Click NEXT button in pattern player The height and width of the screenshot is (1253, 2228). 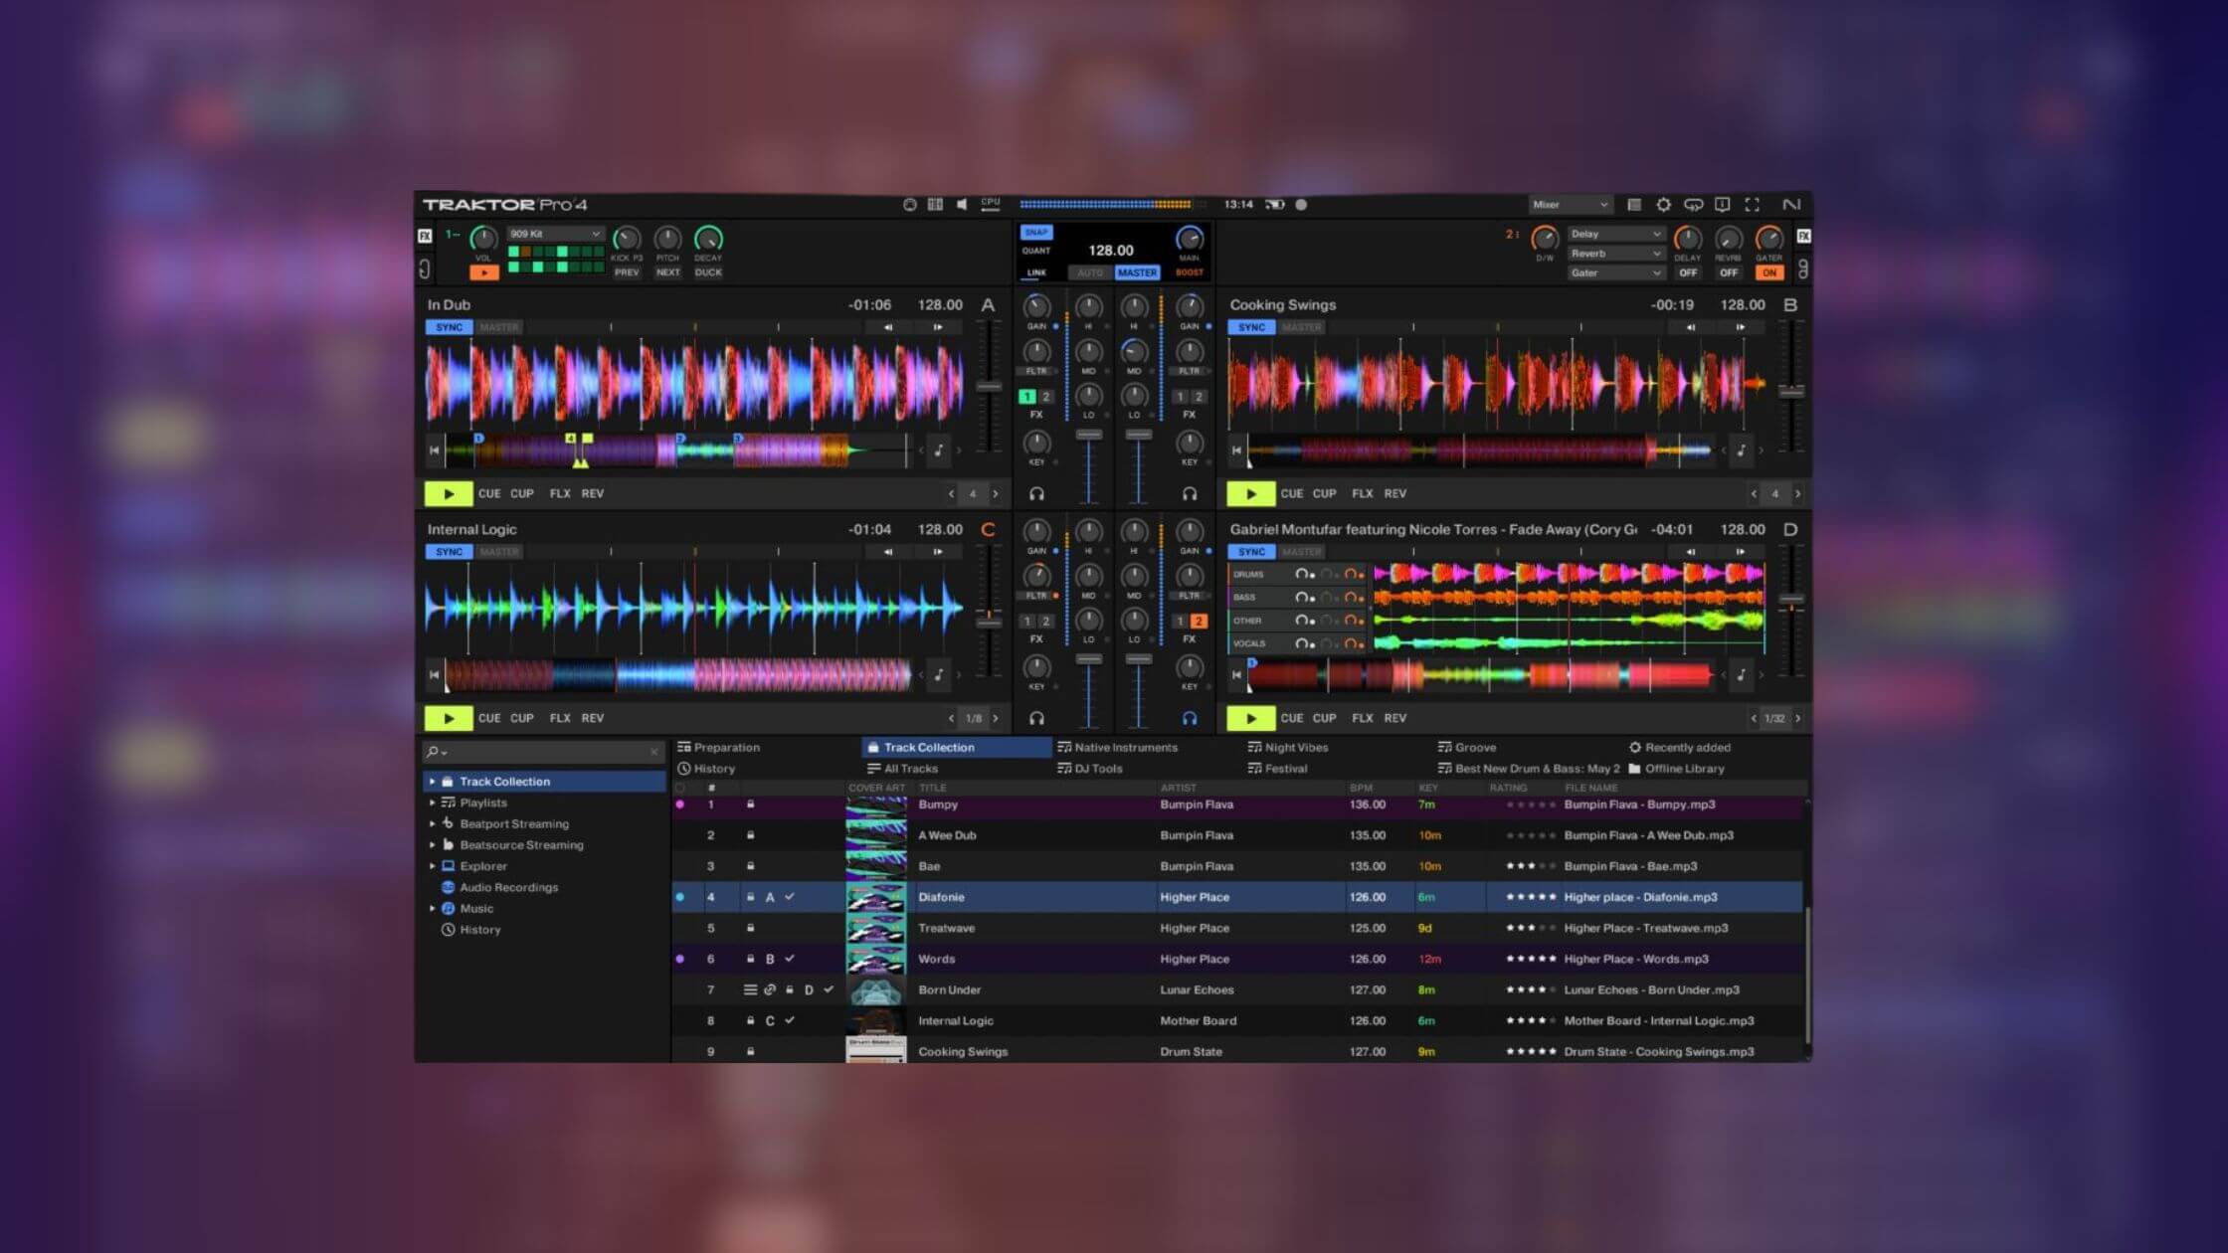click(x=667, y=272)
